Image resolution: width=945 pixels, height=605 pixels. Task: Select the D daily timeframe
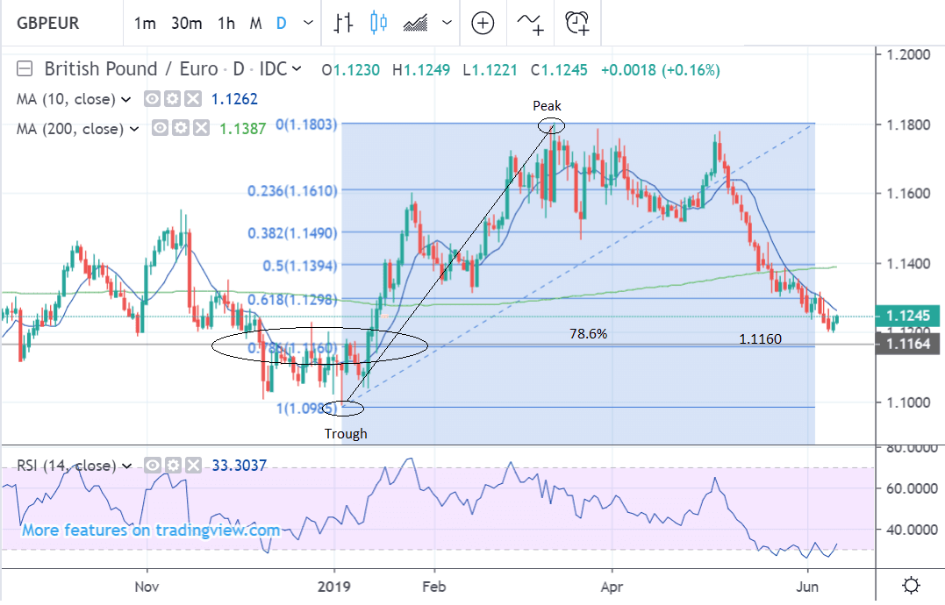click(281, 24)
